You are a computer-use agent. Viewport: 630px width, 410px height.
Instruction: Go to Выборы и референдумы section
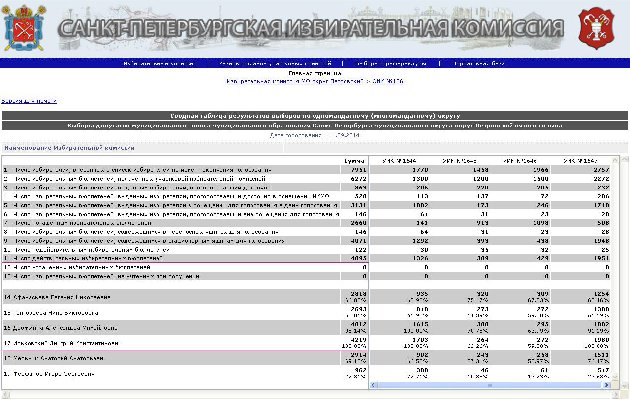390,63
